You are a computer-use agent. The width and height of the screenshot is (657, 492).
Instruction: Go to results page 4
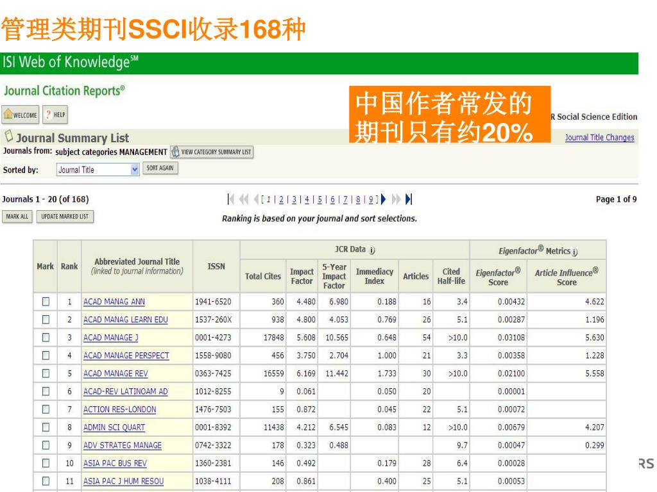[307, 200]
